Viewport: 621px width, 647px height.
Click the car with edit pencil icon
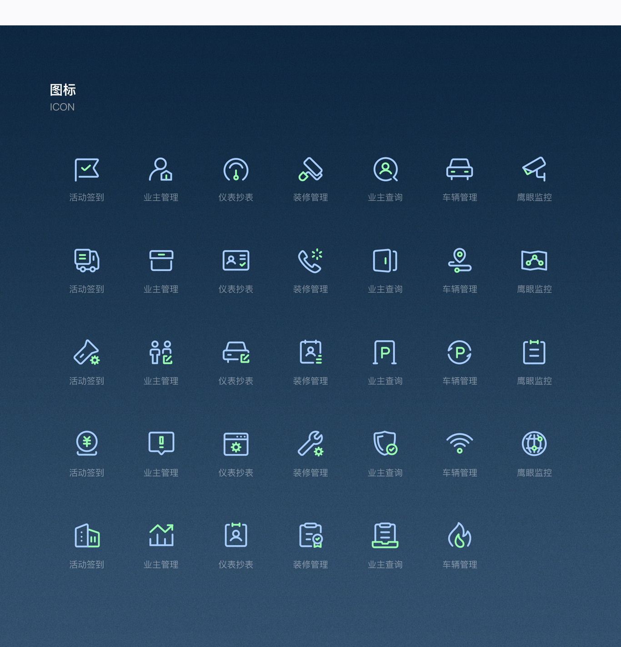tap(236, 352)
